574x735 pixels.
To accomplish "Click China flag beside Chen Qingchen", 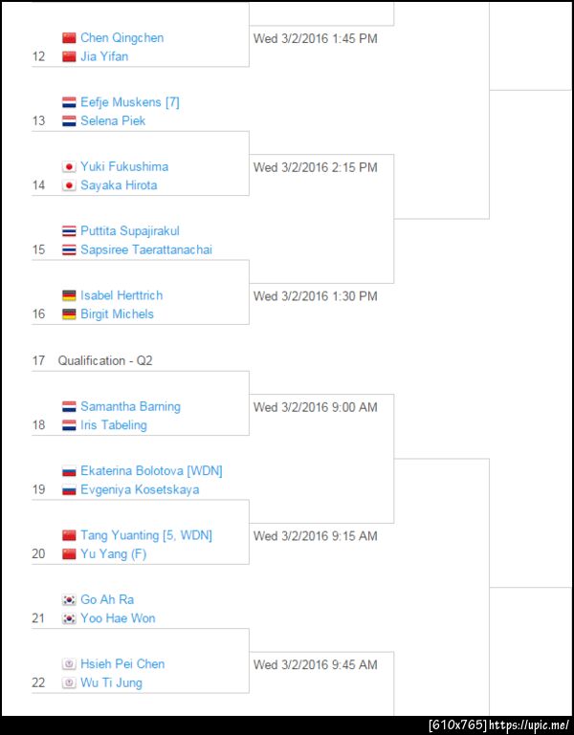I will tap(68, 38).
